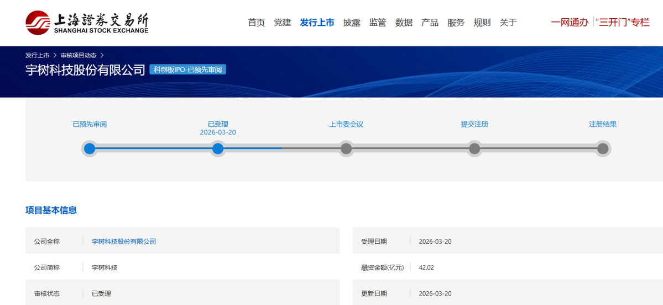Click the Shanghai Stock Exchange logo

[87, 23]
